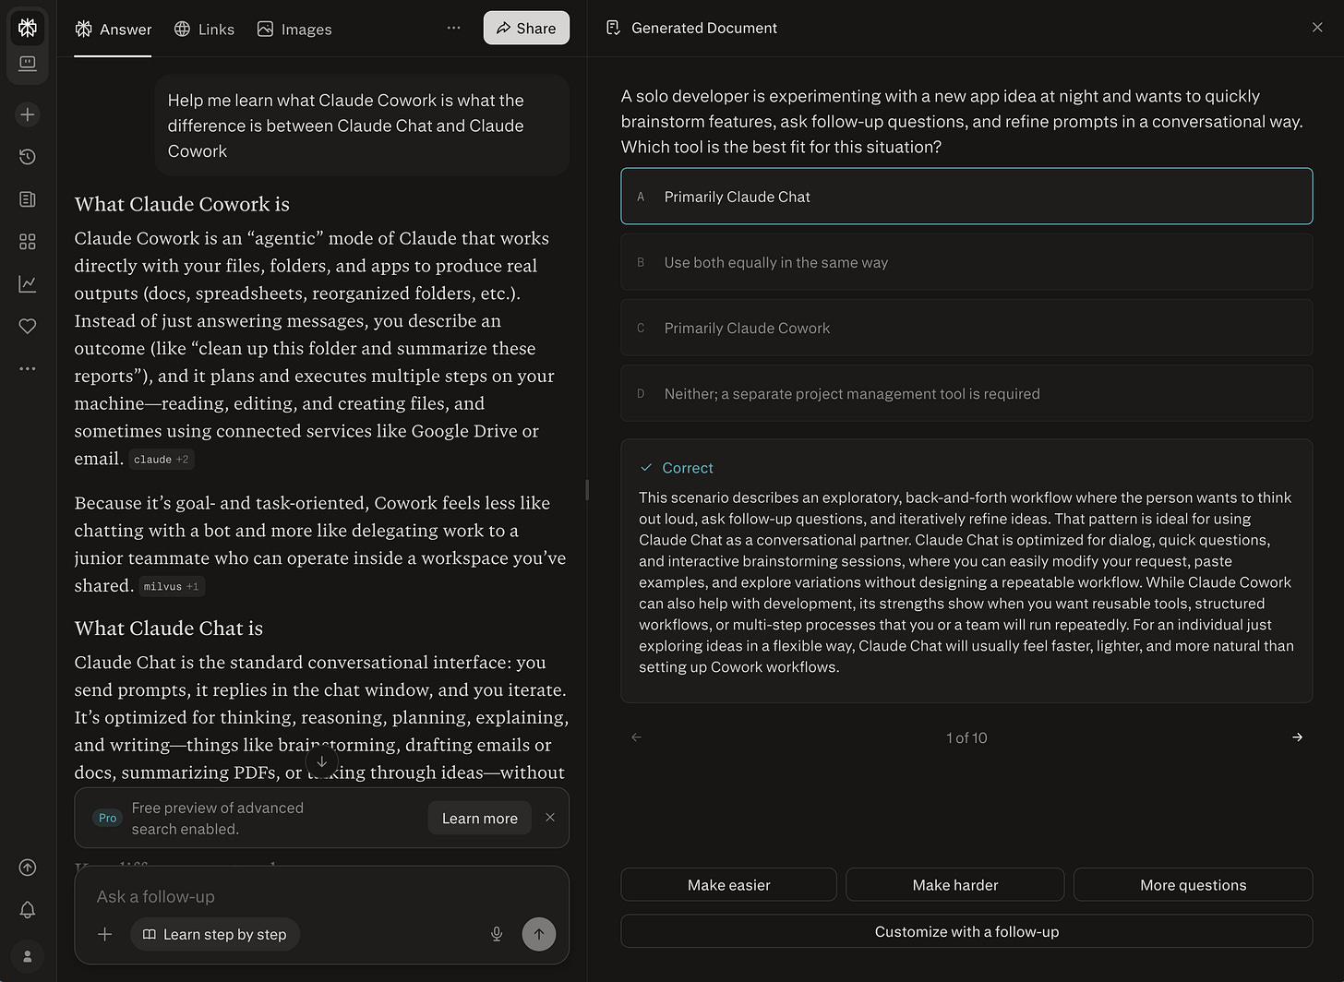This screenshot has height=982, width=1344.
Task: Select answer A, Primarily Claude Chat
Action: (x=966, y=196)
